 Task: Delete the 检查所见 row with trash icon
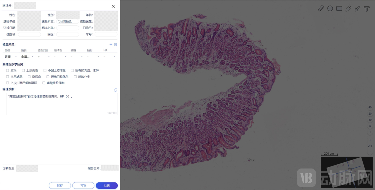[116, 44]
